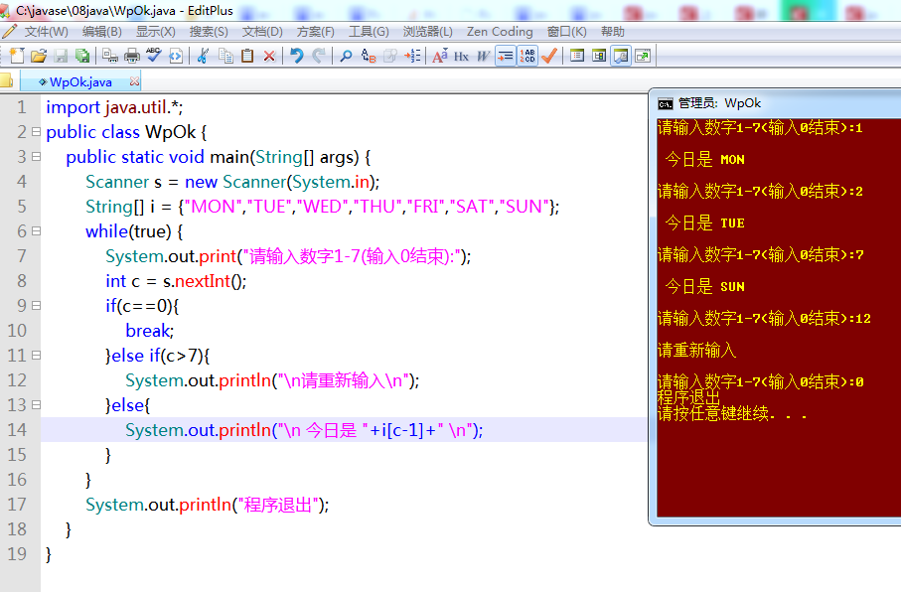Toggle the directory window icon
The height and width of the screenshot is (592, 901).
[x=599, y=56]
